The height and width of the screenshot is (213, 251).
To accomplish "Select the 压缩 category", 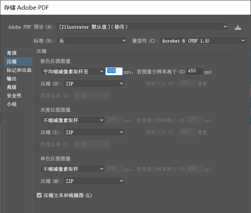I will coord(19,61).
